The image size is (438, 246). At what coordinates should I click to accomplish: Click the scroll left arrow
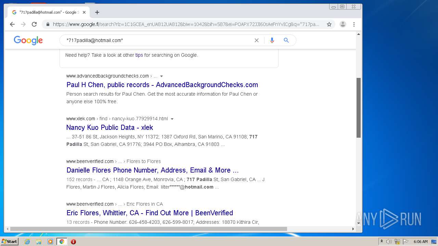[x=7, y=229]
